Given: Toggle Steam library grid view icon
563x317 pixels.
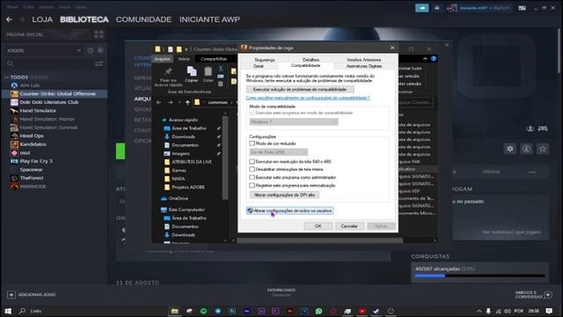Looking at the screenshot, I should [x=99, y=34].
